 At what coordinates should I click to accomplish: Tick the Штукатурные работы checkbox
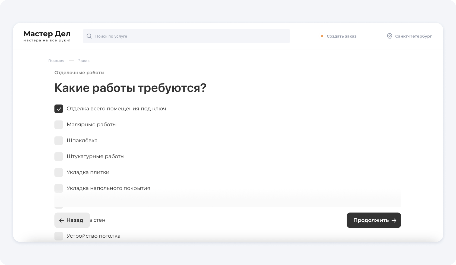click(59, 157)
